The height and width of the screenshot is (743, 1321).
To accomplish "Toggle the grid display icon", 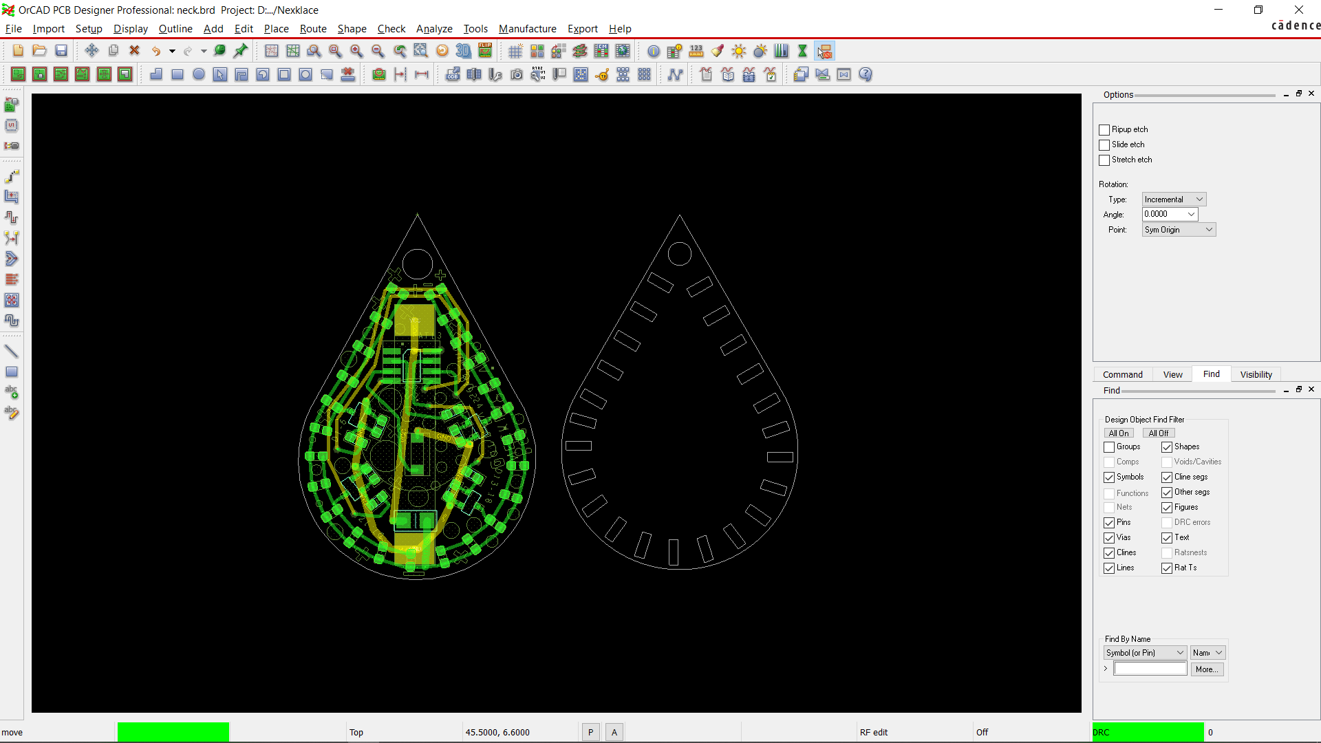I will pyautogui.click(x=515, y=51).
